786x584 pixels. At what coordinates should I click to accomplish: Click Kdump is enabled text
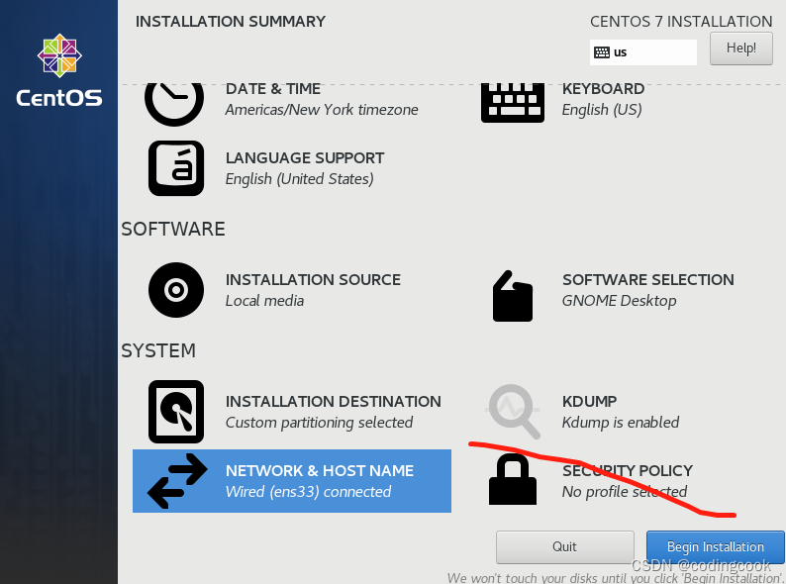(x=620, y=423)
